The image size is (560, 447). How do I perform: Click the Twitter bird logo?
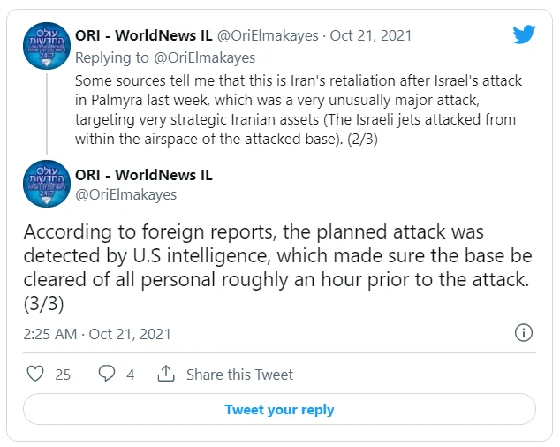click(525, 34)
